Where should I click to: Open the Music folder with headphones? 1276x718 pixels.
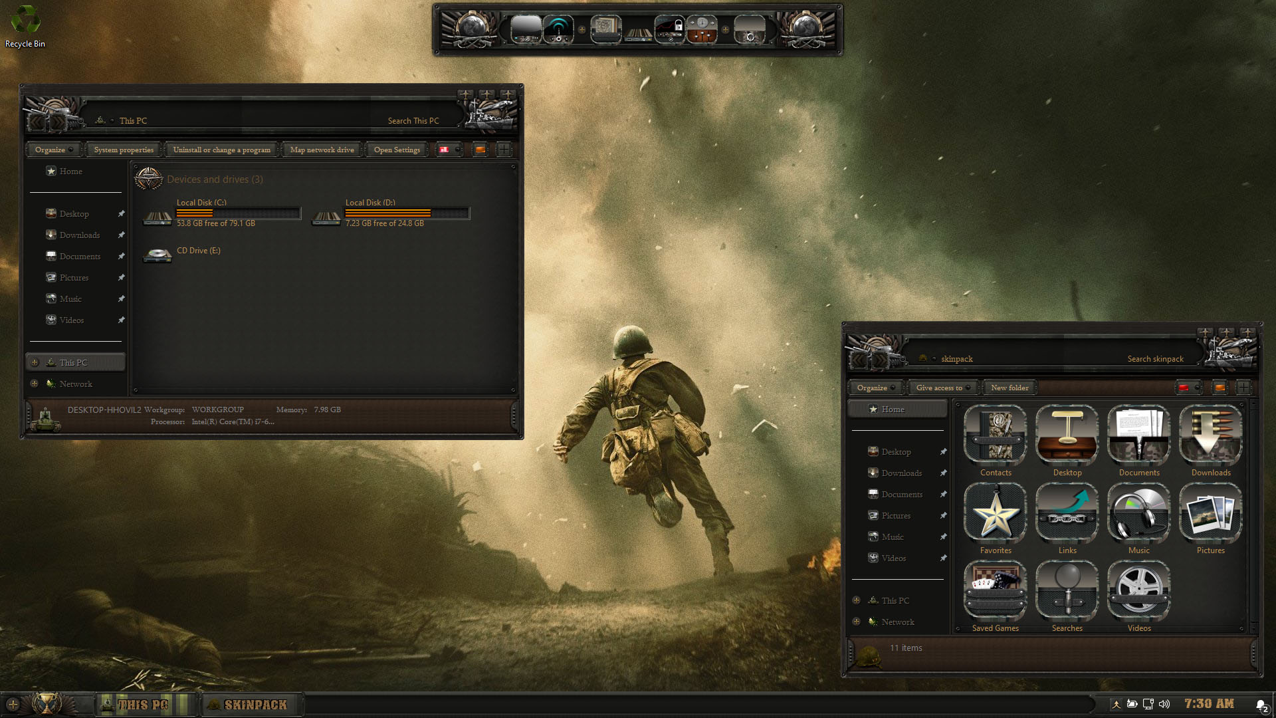pos(1138,512)
